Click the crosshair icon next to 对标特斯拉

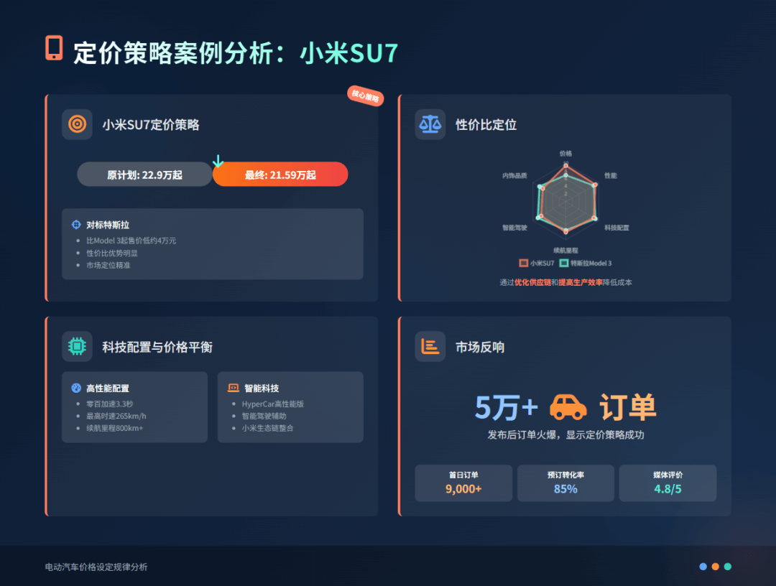(76, 225)
